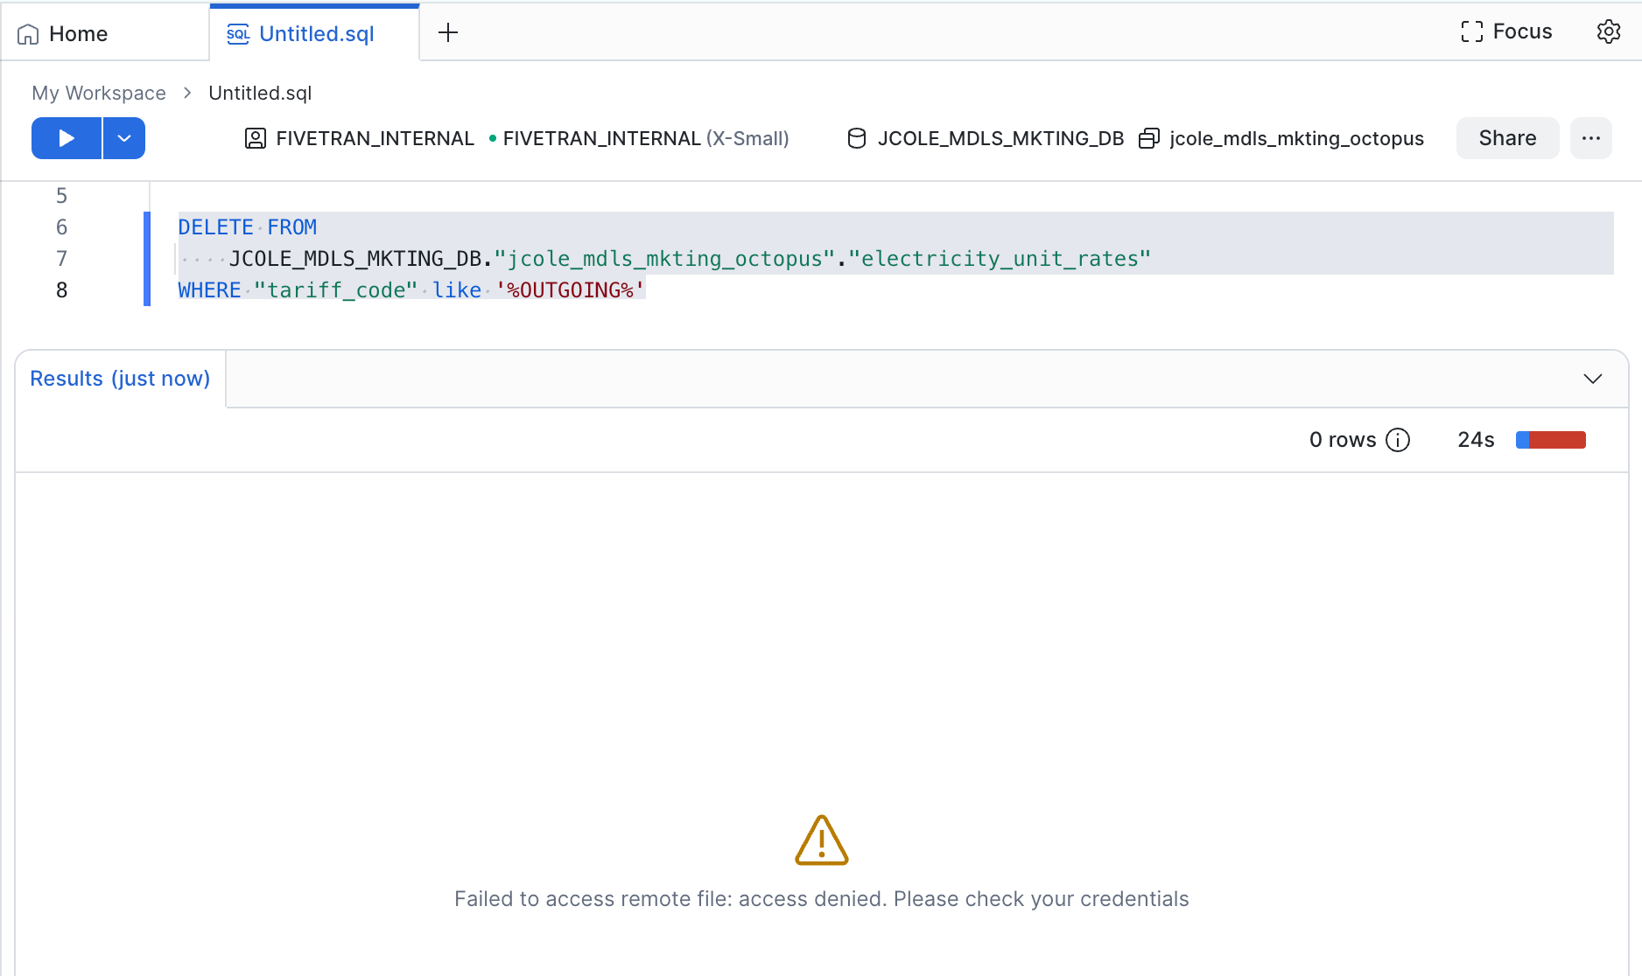Add a new tab with plus icon
The height and width of the screenshot is (976, 1642).
tap(448, 33)
